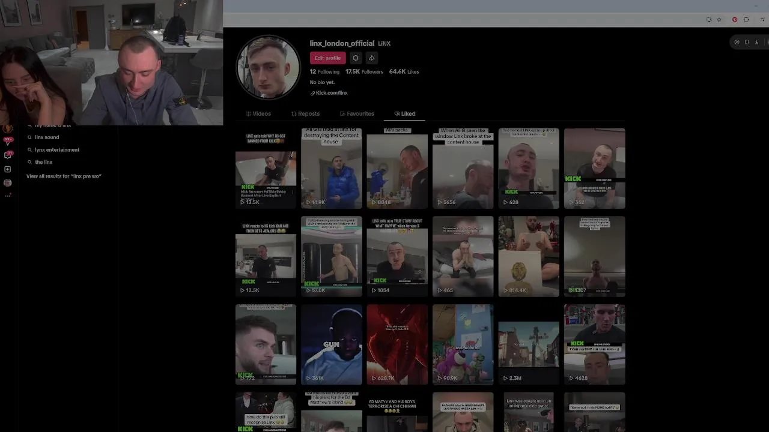Viewport: 769px width, 432px height.
Task: Click View all results for "linx pre wo"
Action: tap(64, 176)
